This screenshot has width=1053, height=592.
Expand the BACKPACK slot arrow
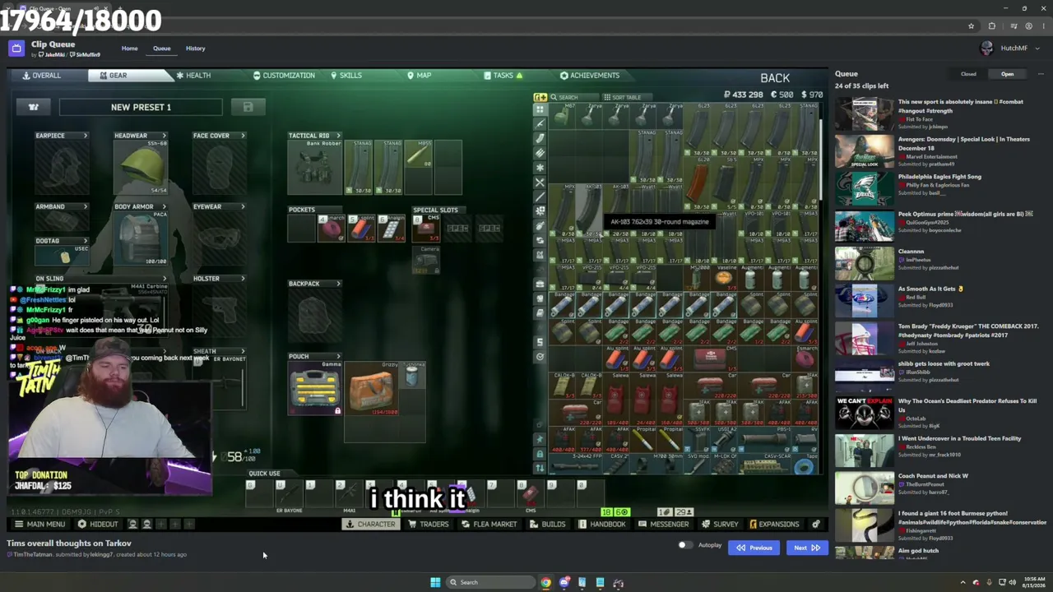(337, 284)
